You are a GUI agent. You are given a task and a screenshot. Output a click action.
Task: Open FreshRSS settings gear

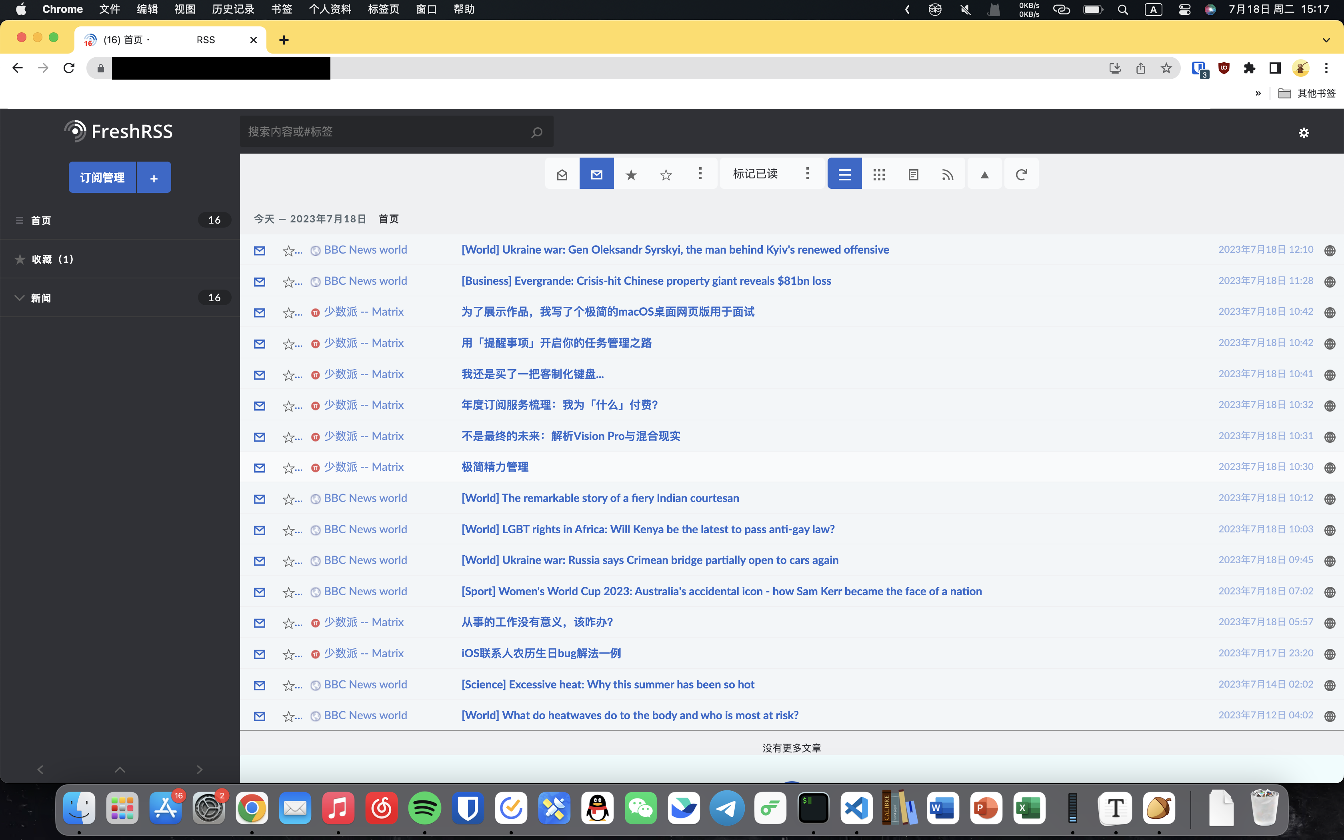pos(1304,133)
